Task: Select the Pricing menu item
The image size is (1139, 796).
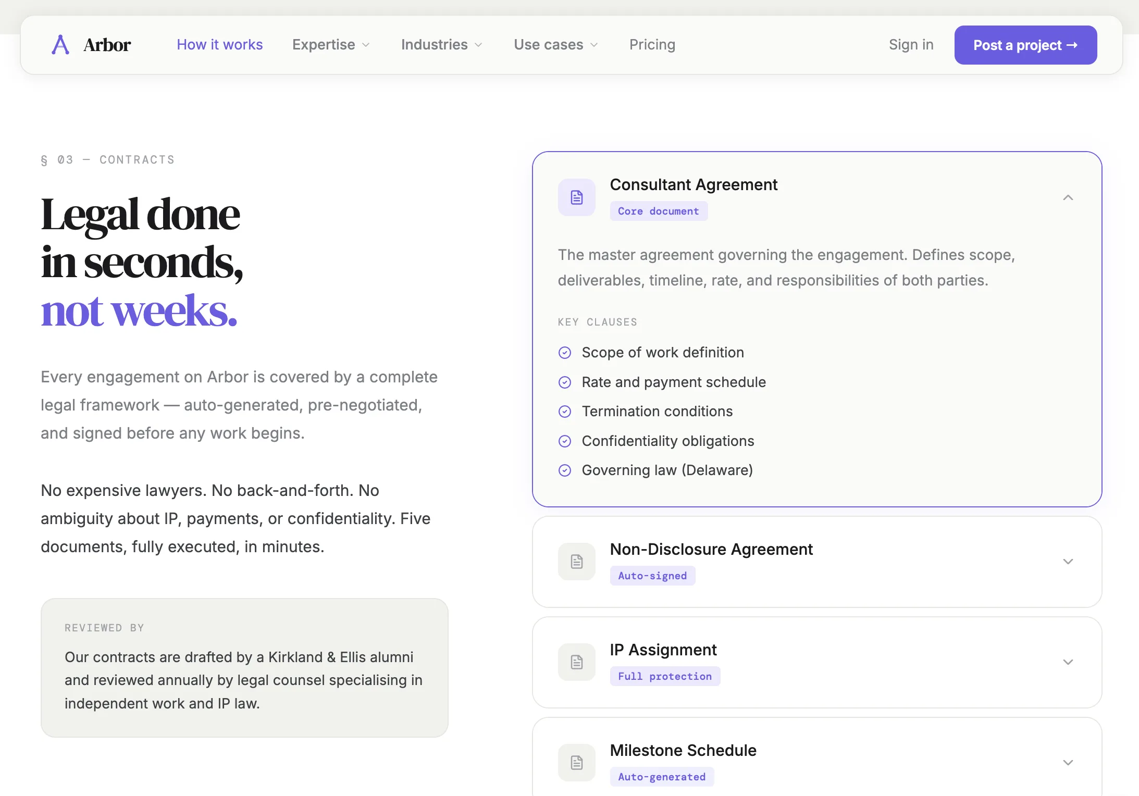Action: pyautogui.click(x=652, y=45)
